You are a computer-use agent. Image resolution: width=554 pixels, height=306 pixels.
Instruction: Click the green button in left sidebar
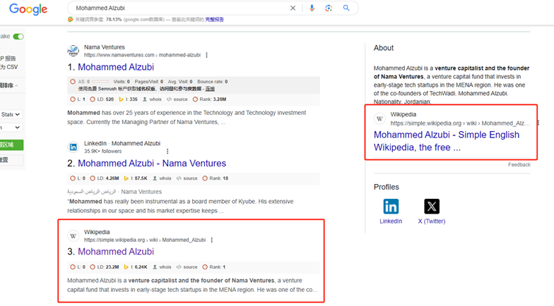[x=11, y=145]
